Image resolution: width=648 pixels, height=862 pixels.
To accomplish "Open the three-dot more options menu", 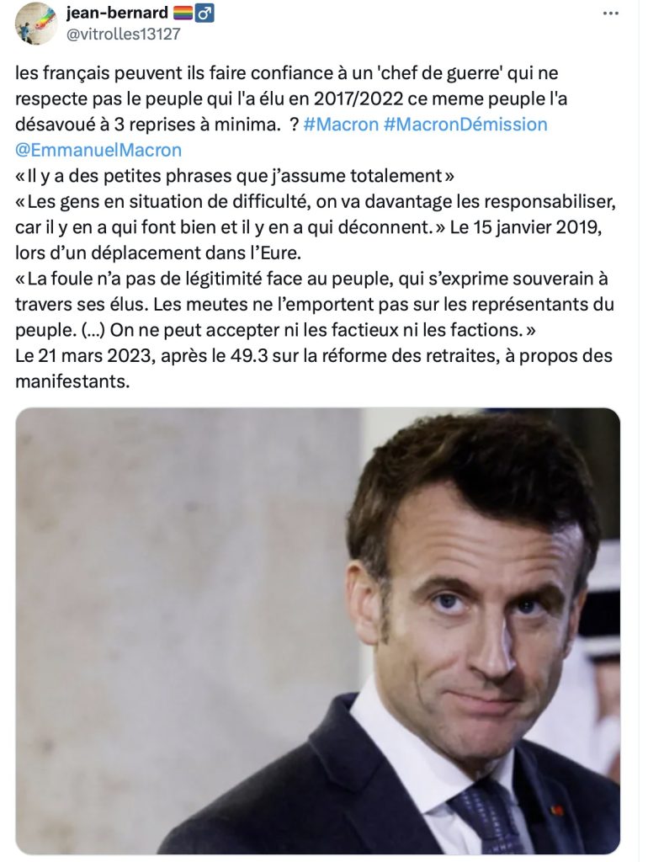I will (x=610, y=13).
